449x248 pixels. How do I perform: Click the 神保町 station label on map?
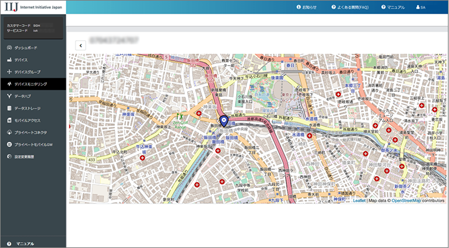coord(339,199)
